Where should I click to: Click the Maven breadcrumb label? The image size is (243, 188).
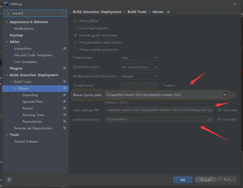click(x=158, y=12)
